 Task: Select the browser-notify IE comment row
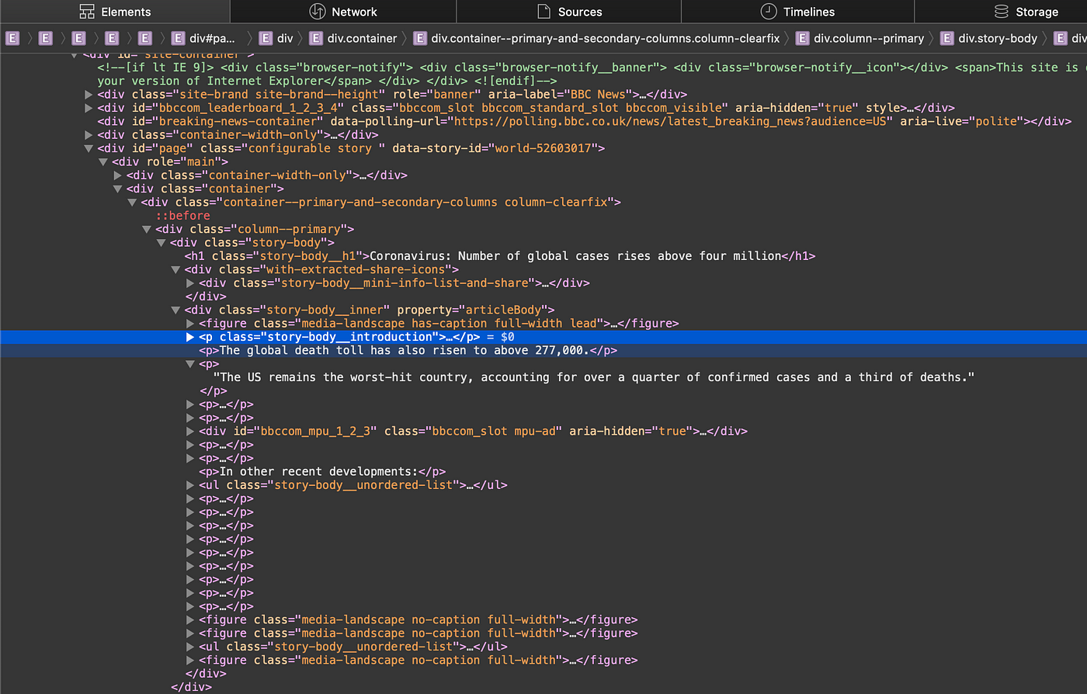[590, 74]
